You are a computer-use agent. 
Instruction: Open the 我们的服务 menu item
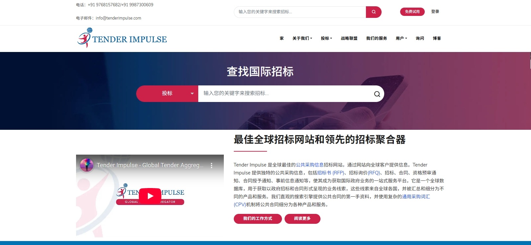pos(377,38)
